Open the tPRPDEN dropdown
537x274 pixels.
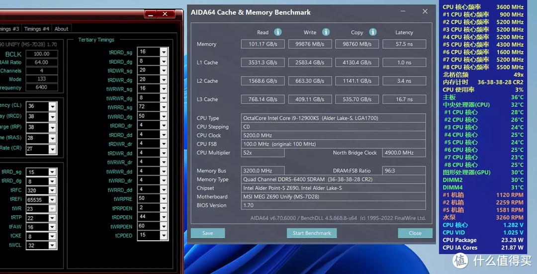click(164, 207)
